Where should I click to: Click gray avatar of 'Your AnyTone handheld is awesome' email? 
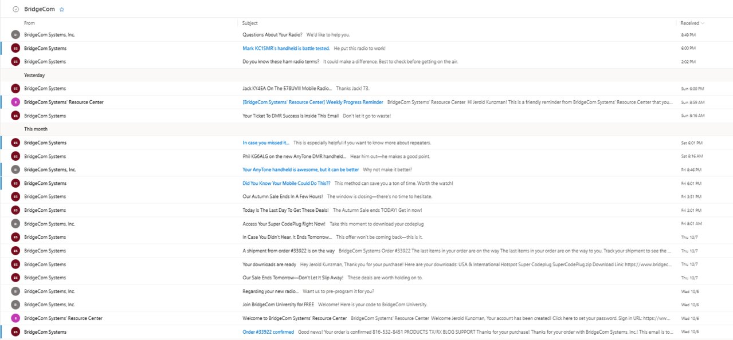pos(15,170)
